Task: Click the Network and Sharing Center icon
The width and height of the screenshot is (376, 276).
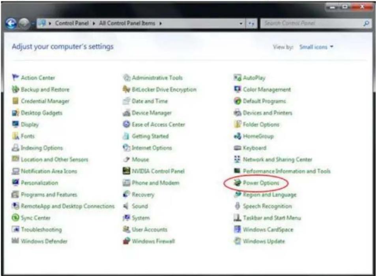Action: pos(238,159)
